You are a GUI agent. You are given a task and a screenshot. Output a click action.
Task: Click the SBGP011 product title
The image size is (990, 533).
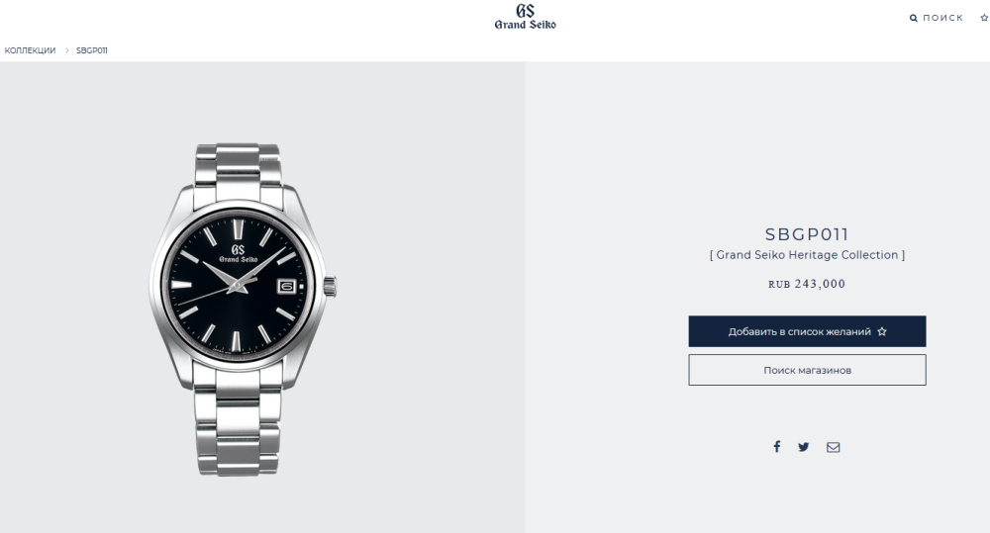pyautogui.click(x=807, y=234)
